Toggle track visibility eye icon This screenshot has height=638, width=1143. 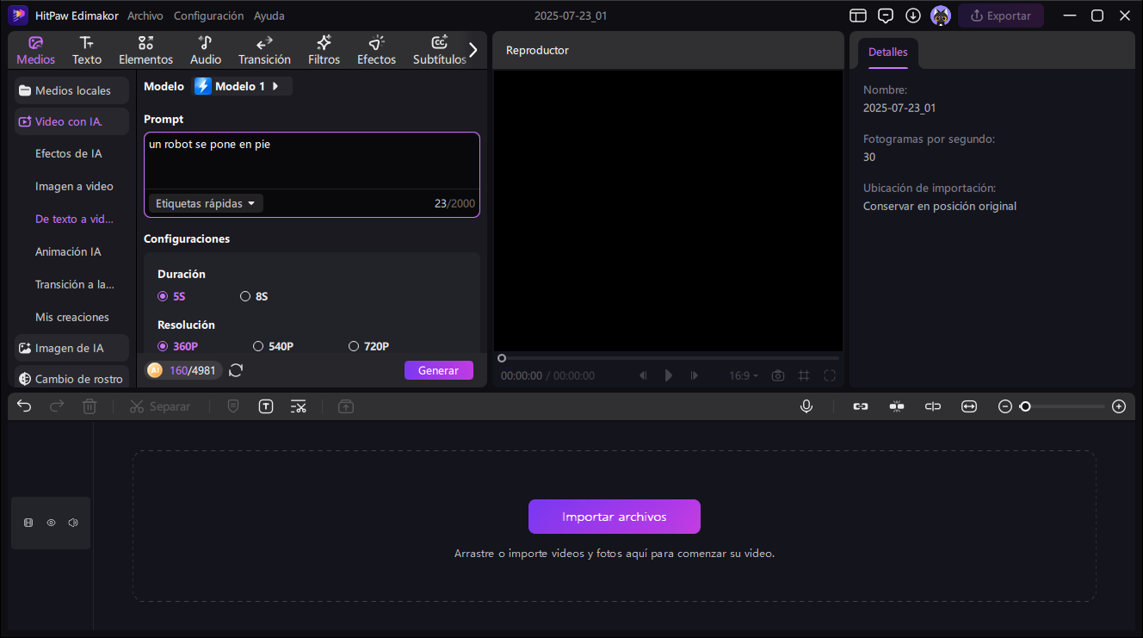(x=51, y=523)
